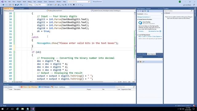Click Add to Source Control
This screenshot has width=197, height=111.
[x=183, y=106]
